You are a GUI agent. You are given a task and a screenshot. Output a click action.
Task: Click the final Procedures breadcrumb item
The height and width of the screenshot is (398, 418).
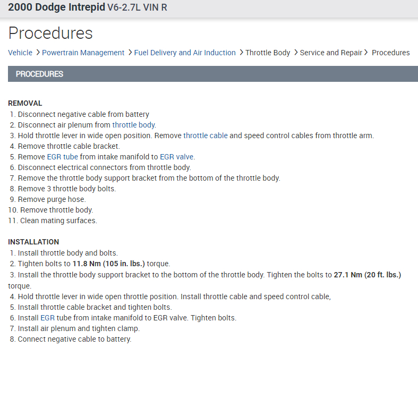point(390,53)
